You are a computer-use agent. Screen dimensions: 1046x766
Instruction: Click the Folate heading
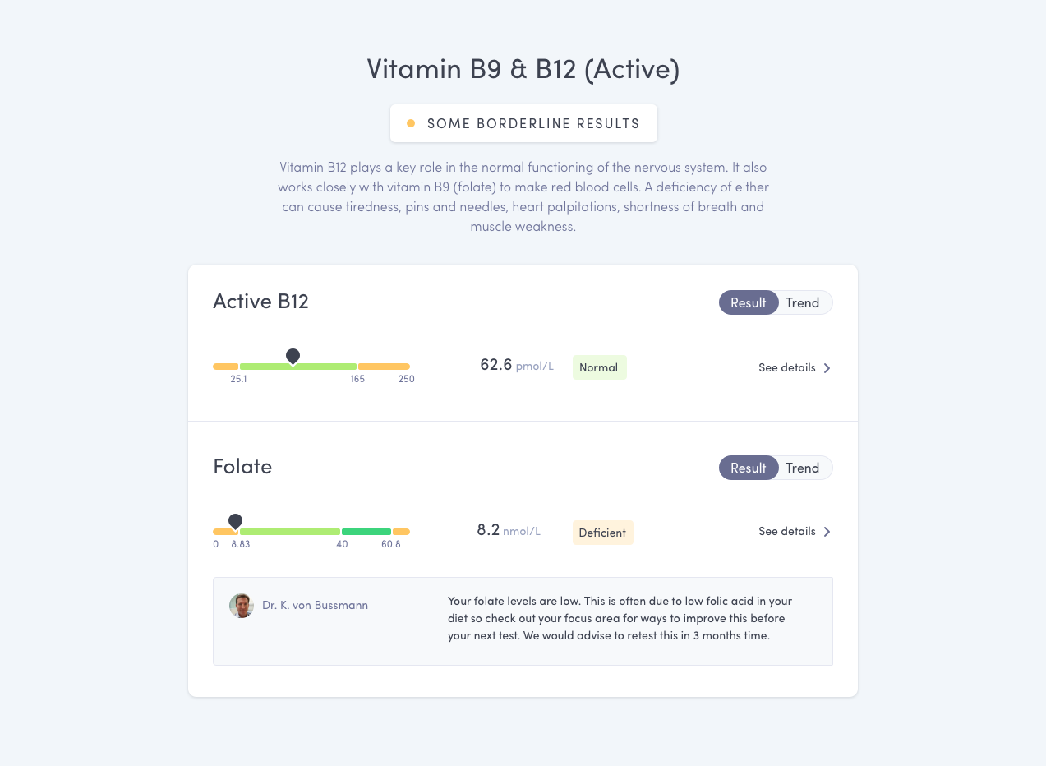[x=242, y=467]
